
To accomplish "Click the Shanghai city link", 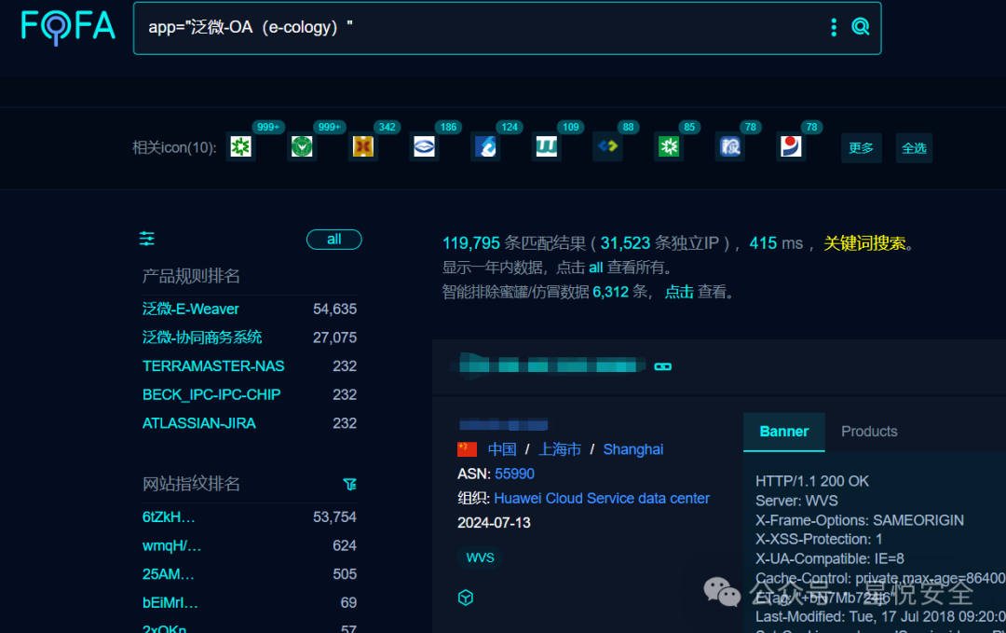I will [x=633, y=449].
